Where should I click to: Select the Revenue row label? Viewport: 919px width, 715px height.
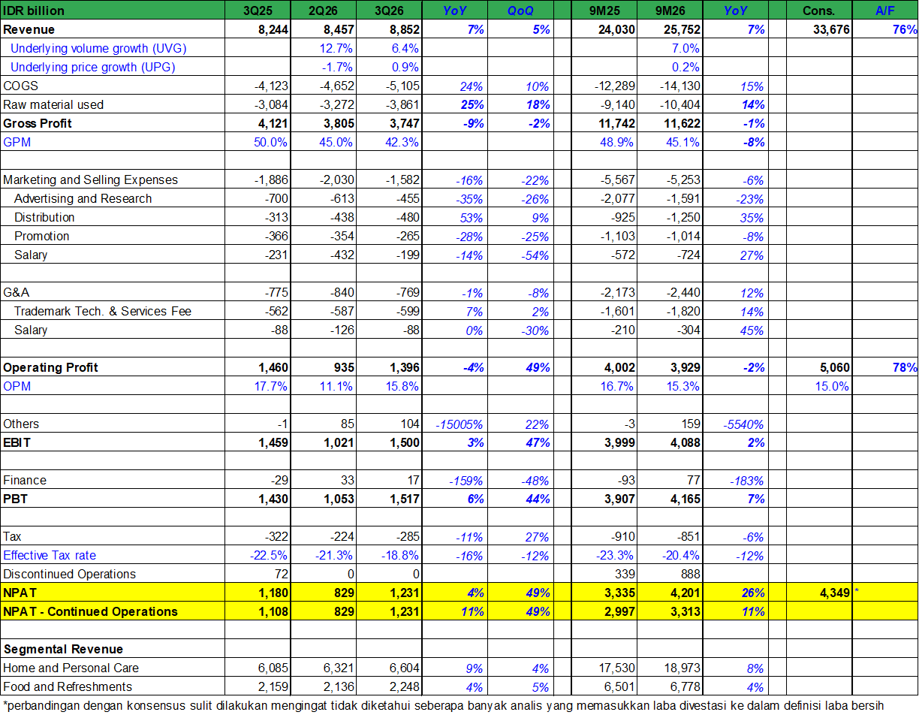tap(29, 29)
